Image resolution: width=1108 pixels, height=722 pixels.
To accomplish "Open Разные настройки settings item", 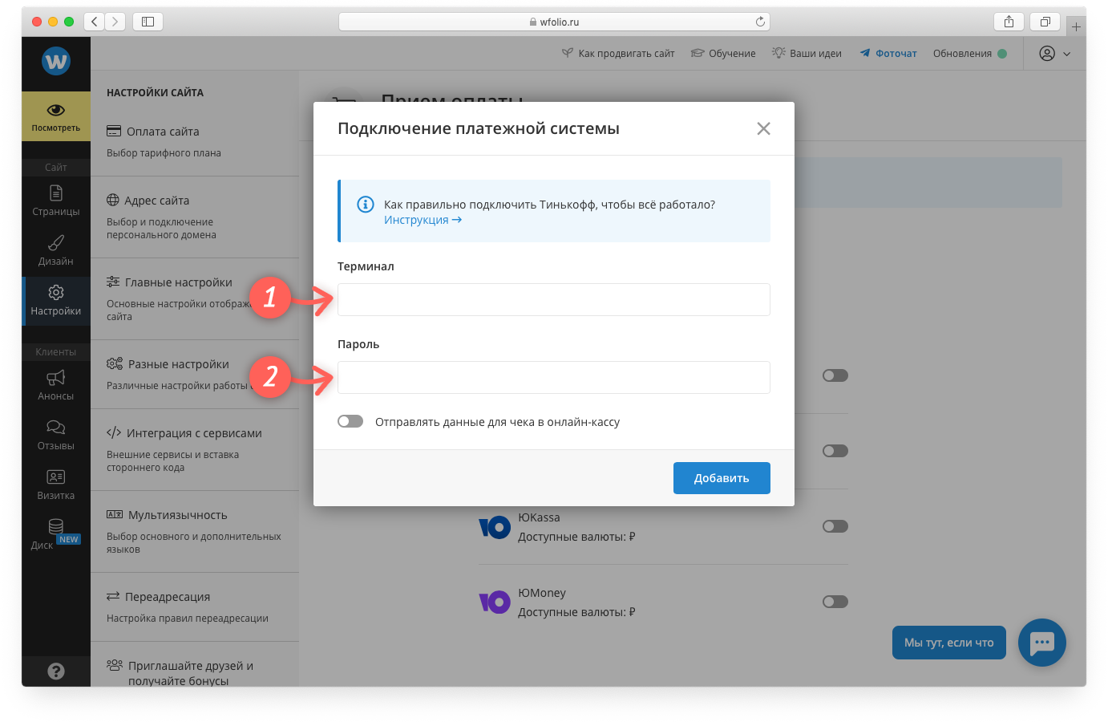I will point(195,375).
